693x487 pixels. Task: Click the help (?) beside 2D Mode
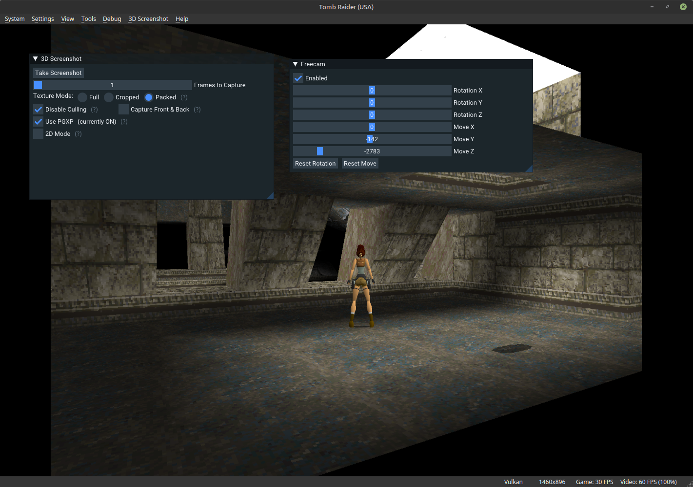(x=78, y=134)
